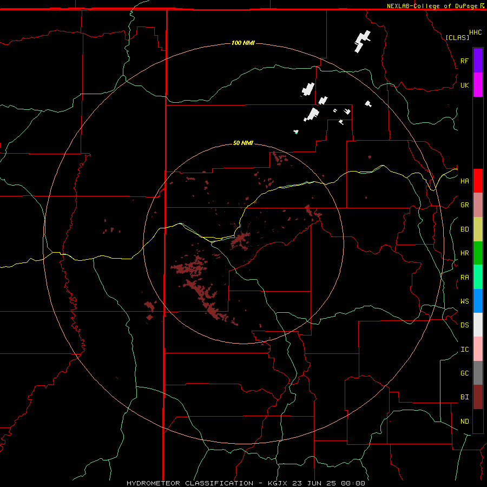Click the HHC product label
The height and width of the screenshot is (487, 487).
coord(475,32)
